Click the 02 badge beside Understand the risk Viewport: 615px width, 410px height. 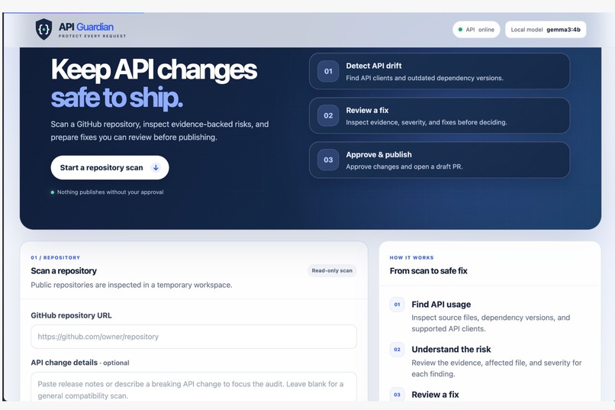(397, 350)
